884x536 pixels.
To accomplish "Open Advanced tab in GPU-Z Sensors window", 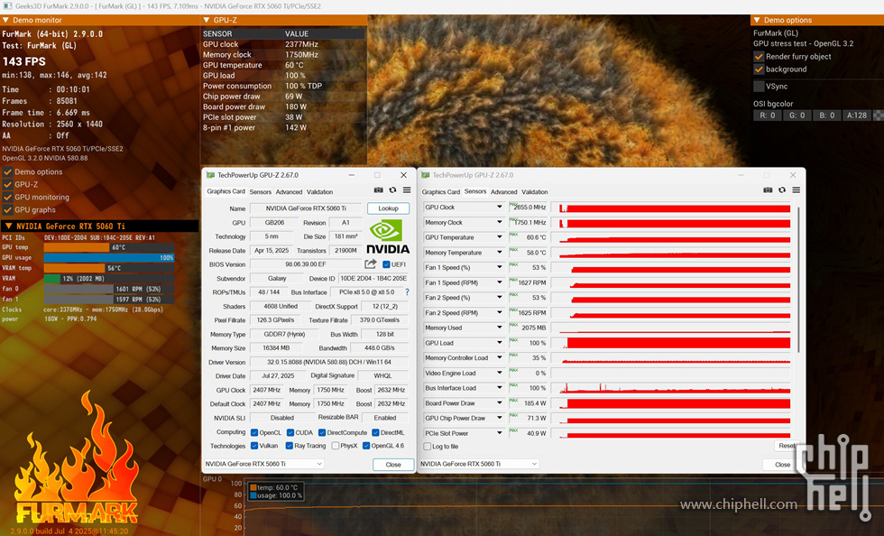I will (x=503, y=192).
